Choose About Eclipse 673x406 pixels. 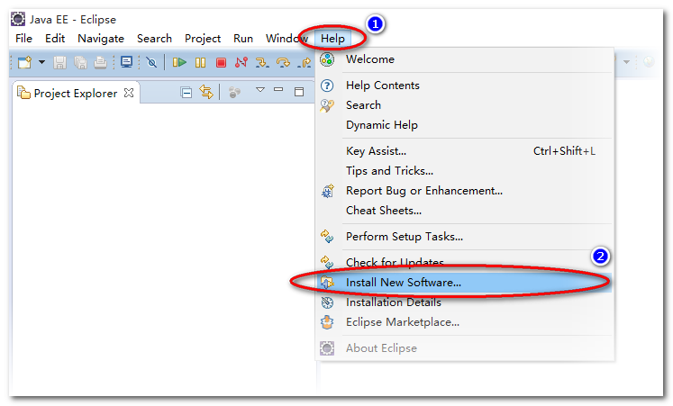click(x=465, y=348)
